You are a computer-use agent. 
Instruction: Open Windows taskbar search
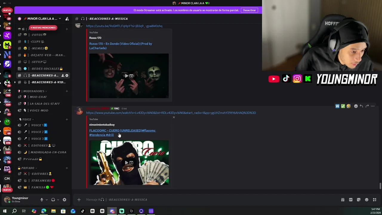click(x=14, y=211)
